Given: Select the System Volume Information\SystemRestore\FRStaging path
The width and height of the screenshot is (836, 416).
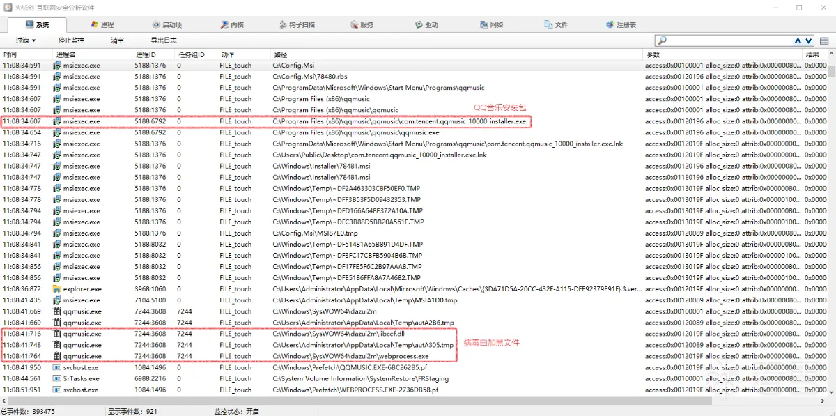Looking at the screenshot, I should (x=361, y=378).
